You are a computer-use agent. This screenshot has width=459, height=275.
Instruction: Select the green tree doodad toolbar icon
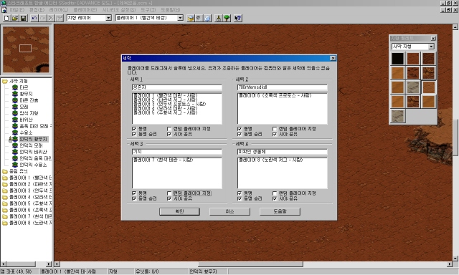tap(227, 18)
